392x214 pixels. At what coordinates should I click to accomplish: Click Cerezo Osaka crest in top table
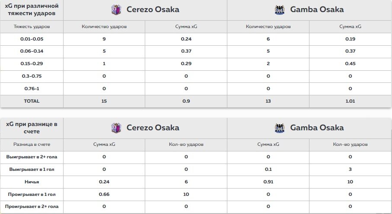[116, 10]
